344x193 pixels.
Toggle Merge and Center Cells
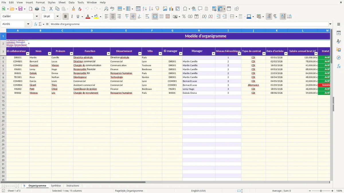click(x=155, y=17)
